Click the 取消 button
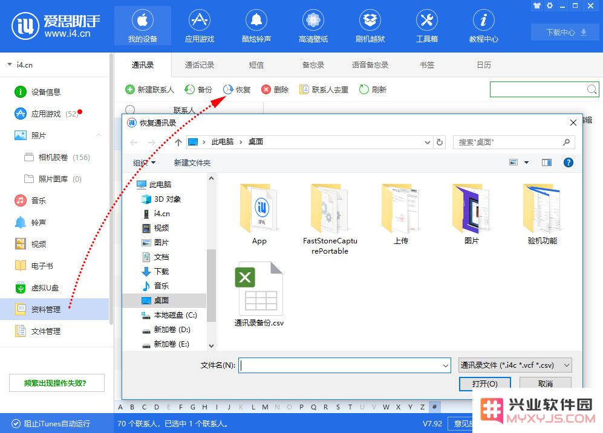Viewport: 603px width, 433px height. coord(545,383)
